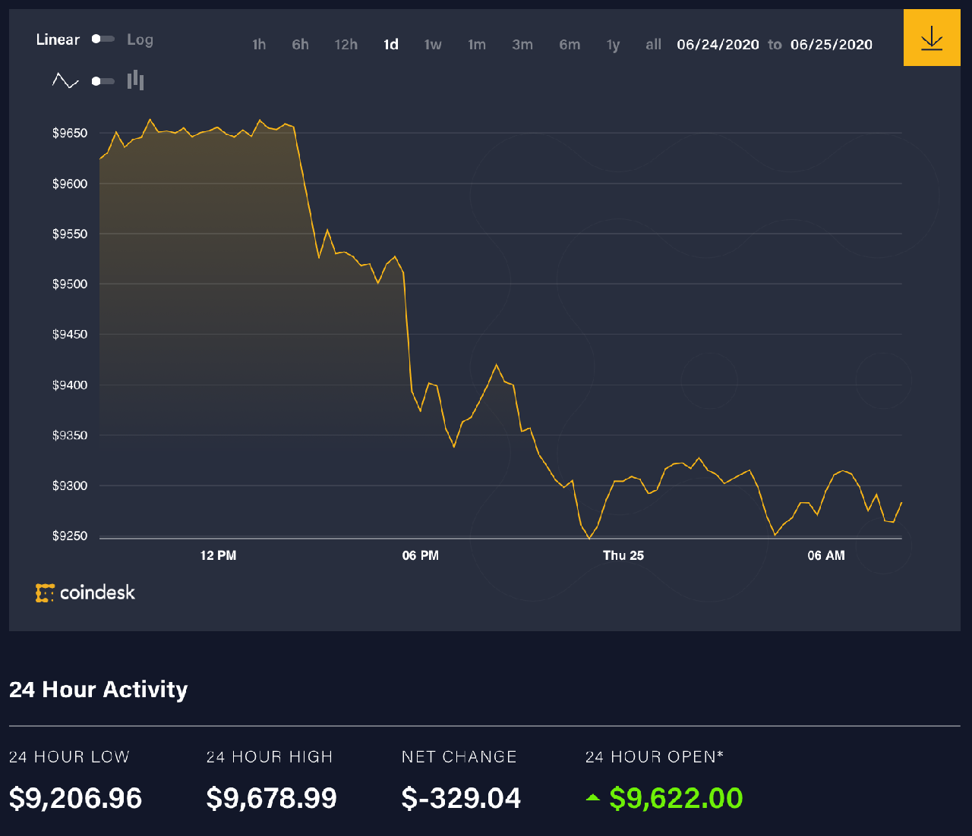The width and height of the screenshot is (972, 836).
Task: Click the $9300 y-axis label
Action: [x=70, y=486]
